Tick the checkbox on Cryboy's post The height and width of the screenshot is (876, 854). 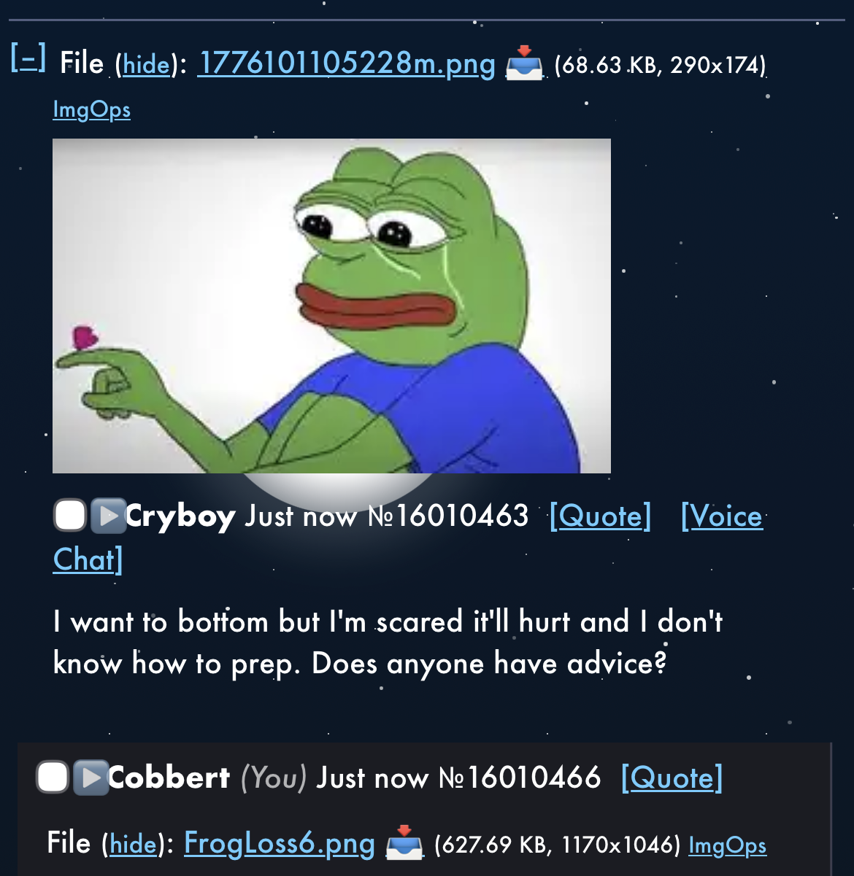[70, 516]
